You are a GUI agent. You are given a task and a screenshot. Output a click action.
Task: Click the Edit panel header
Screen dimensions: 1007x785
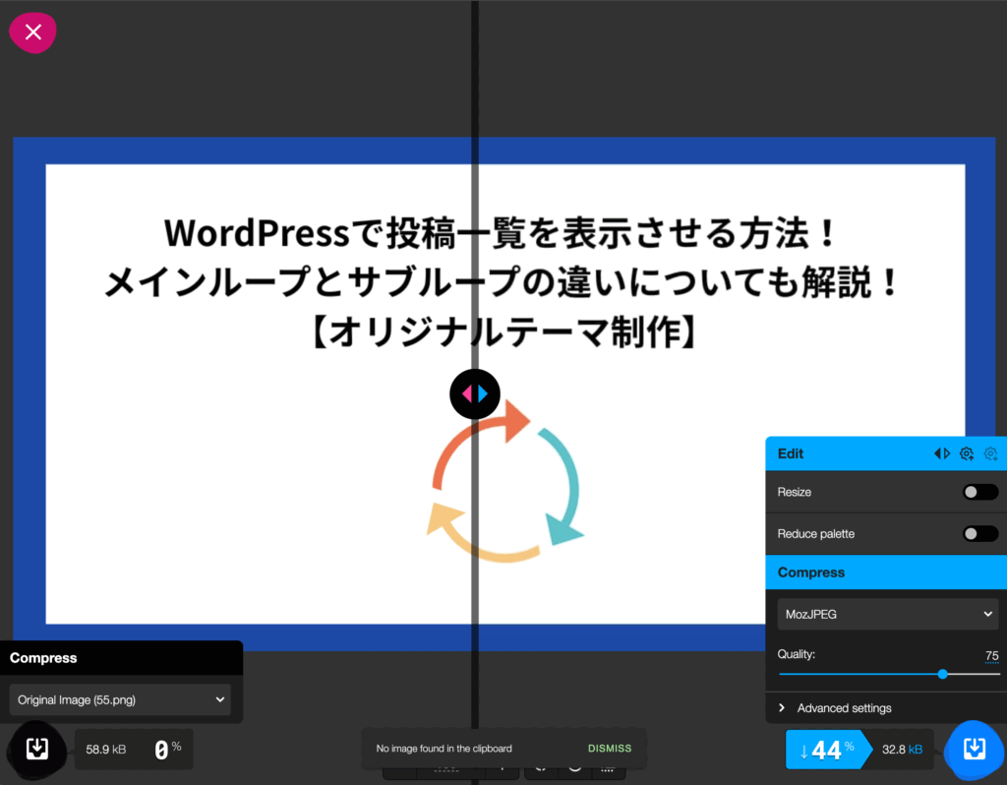(x=846, y=453)
